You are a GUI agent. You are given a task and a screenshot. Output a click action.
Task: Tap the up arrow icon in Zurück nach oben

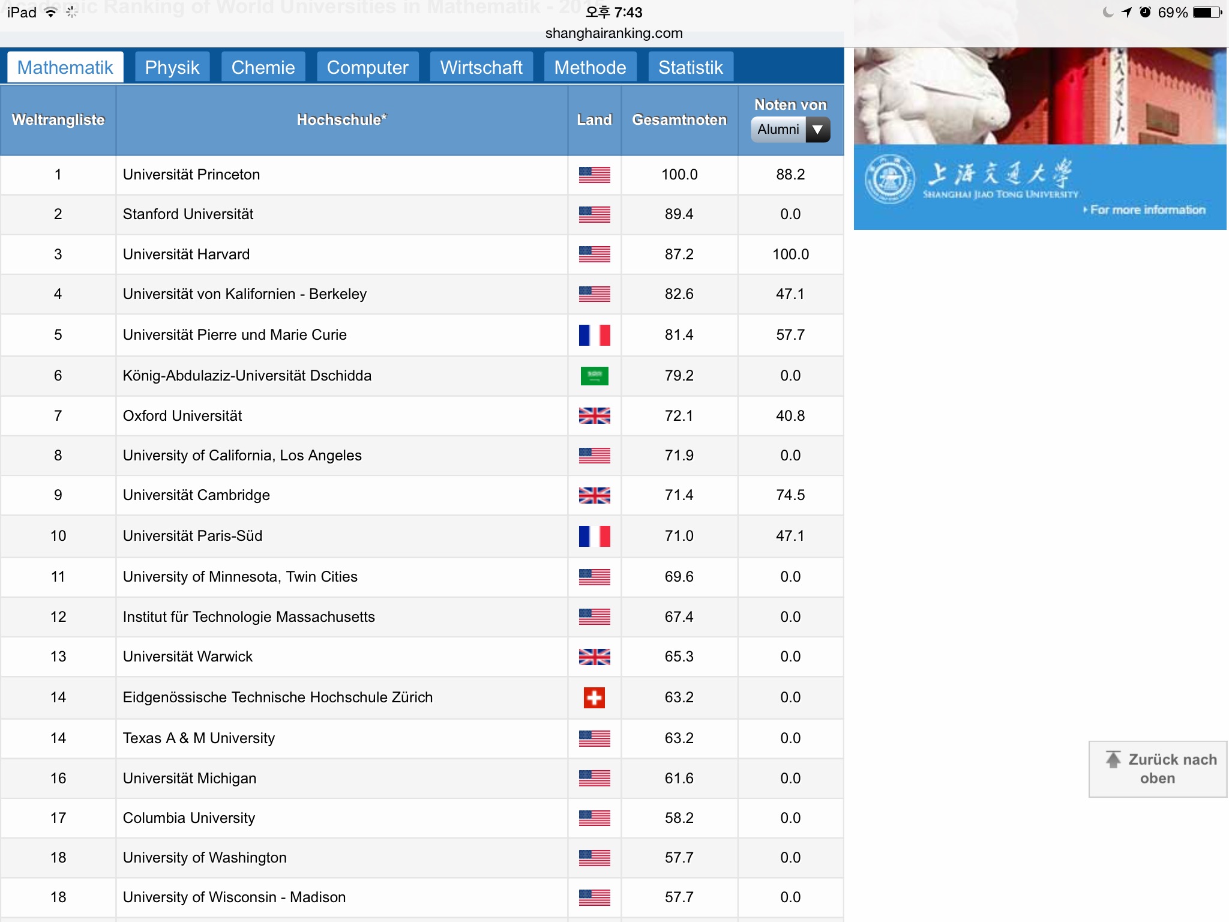(x=1113, y=760)
